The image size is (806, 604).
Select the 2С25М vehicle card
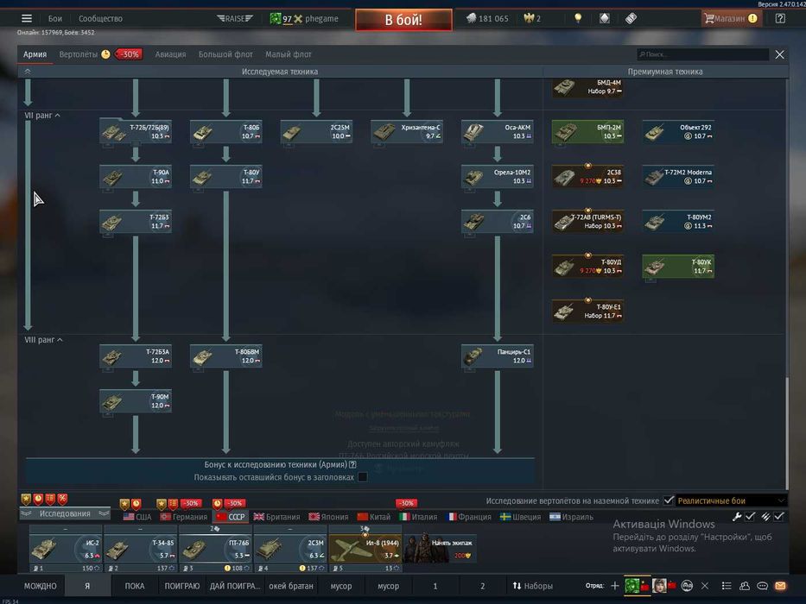coord(317,132)
